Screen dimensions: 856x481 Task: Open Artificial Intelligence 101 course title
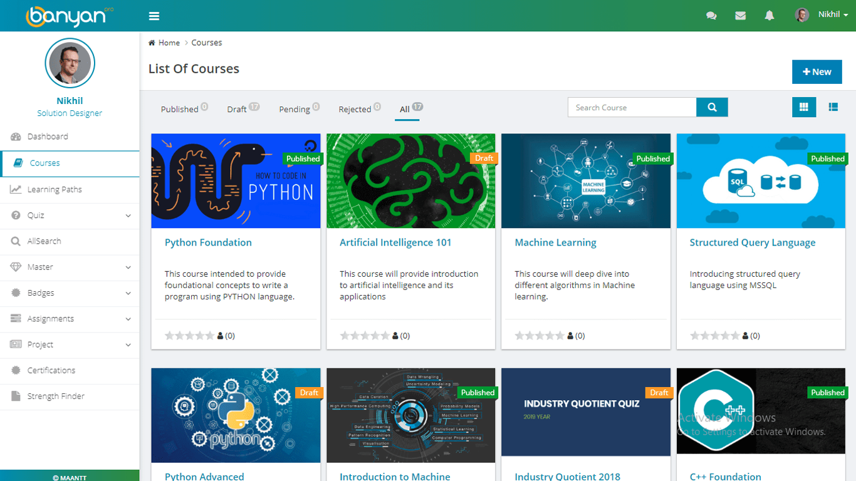(x=395, y=242)
